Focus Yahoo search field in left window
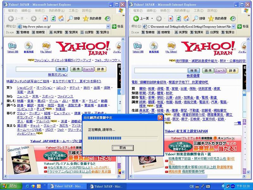Viewport: 253px width, 190px height. [x=36, y=69]
